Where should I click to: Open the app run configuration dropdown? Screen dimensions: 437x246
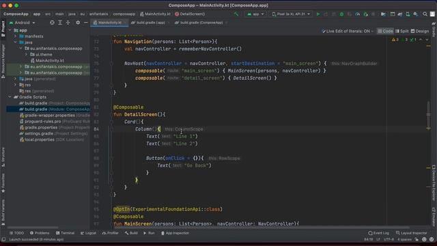[x=255, y=14]
